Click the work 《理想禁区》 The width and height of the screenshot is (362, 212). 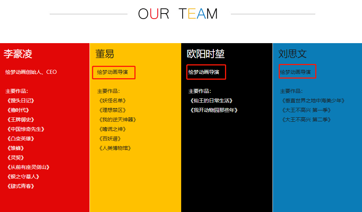point(113,110)
